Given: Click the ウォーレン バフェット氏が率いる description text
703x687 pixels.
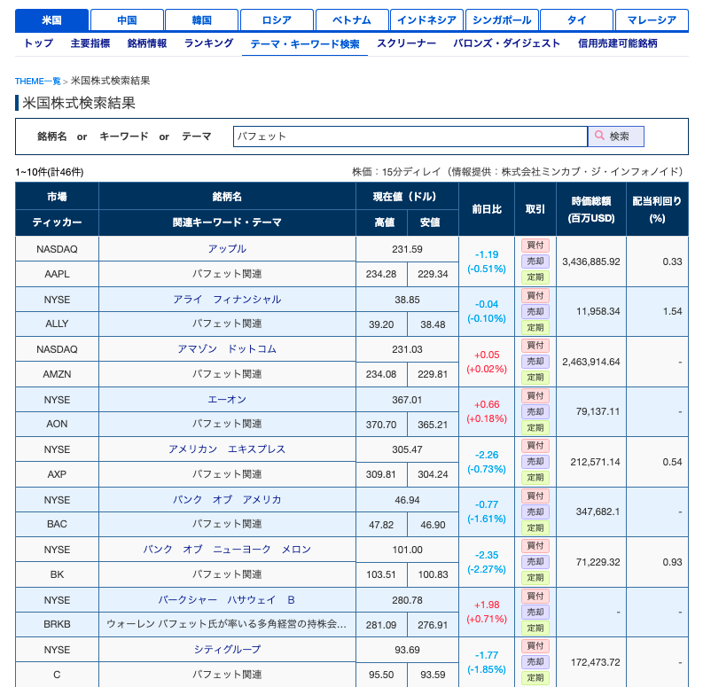Looking at the screenshot, I should (227, 624).
